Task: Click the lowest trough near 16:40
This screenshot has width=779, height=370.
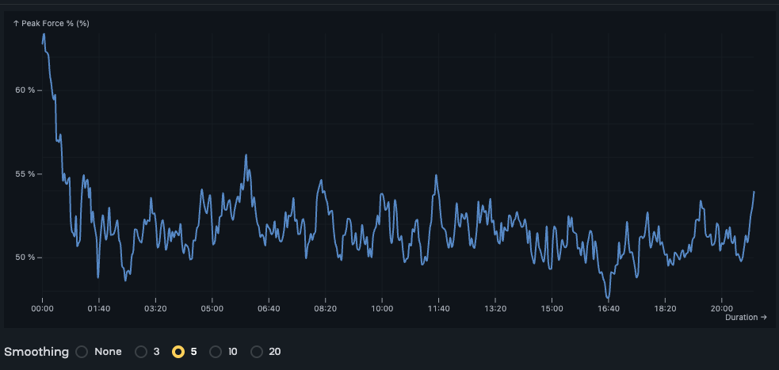Action: click(608, 297)
